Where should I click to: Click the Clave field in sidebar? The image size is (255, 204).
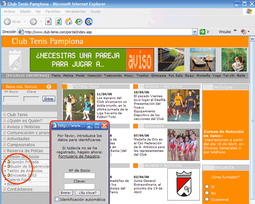click(31, 99)
